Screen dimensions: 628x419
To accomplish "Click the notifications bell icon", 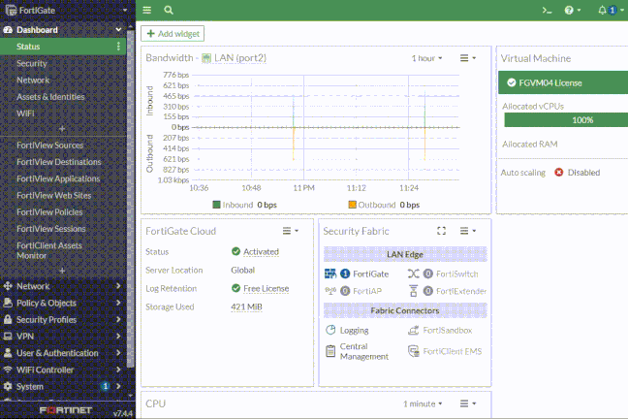I will pyautogui.click(x=604, y=10).
